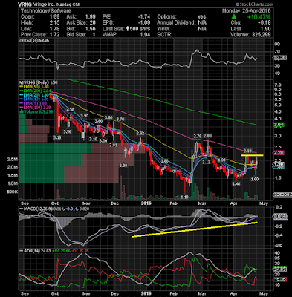
Task: Click the yellow resistance line near 2.19
Action: coord(252,155)
